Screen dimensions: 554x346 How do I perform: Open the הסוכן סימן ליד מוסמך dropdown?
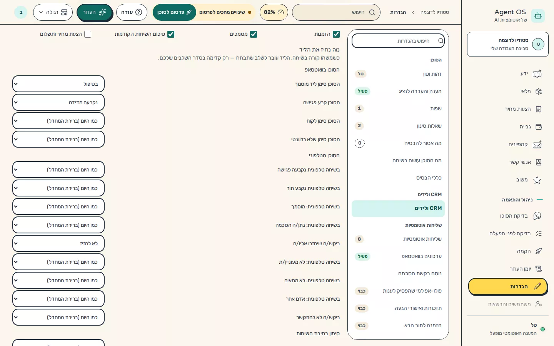coord(58,84)
